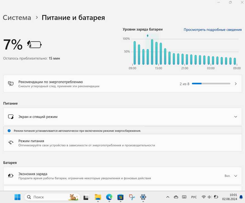This screenshot has width=245, height=203.
Task: Open Snipping Tool from the taskbar
Action: pyautogui.click(x=132, y=197)
